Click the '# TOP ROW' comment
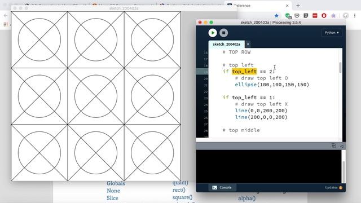 point(236,52)
